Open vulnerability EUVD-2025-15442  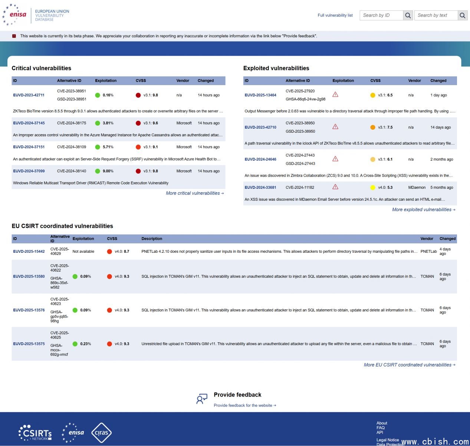pos(29,252)
